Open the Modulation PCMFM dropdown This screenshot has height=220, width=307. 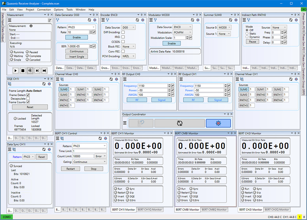tap(183, 32)
